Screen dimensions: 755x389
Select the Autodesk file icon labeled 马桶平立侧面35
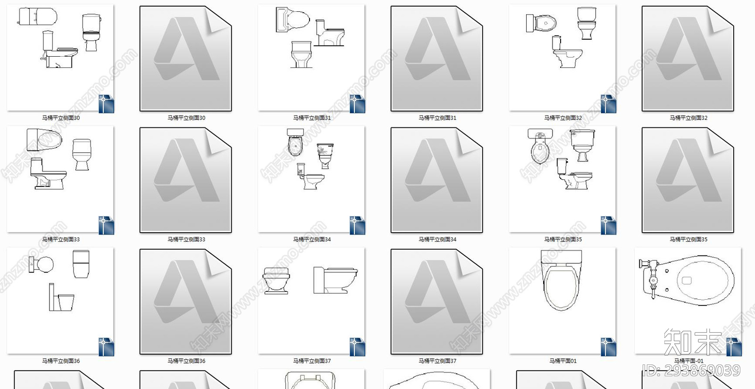(x=688, y=180)
